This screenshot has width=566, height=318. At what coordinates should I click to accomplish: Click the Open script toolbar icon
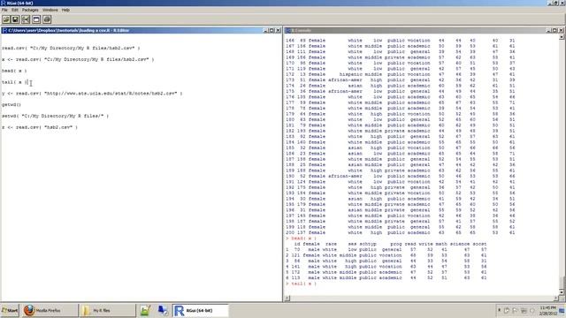6,19
